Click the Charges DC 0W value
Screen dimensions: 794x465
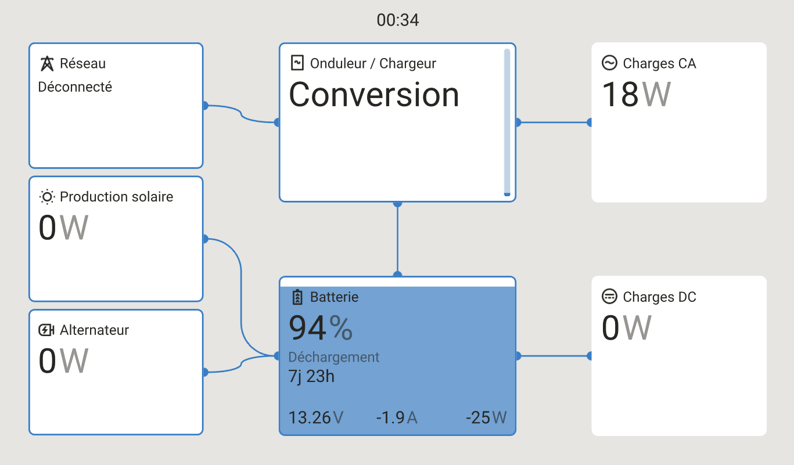click(x=626, y=328)
